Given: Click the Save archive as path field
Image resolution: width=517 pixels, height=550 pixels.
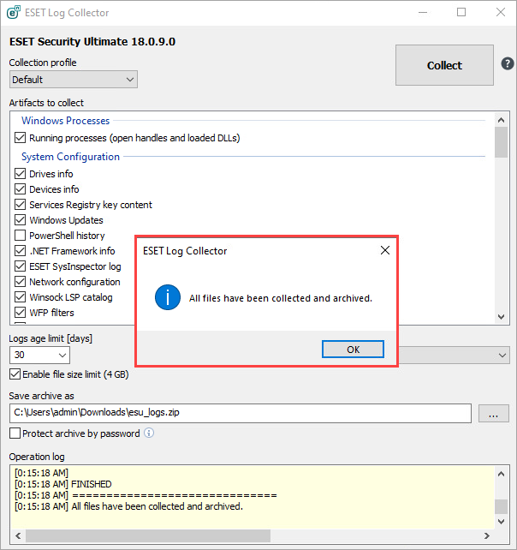Looking at the screenshot, I should [x=241, y=413].
